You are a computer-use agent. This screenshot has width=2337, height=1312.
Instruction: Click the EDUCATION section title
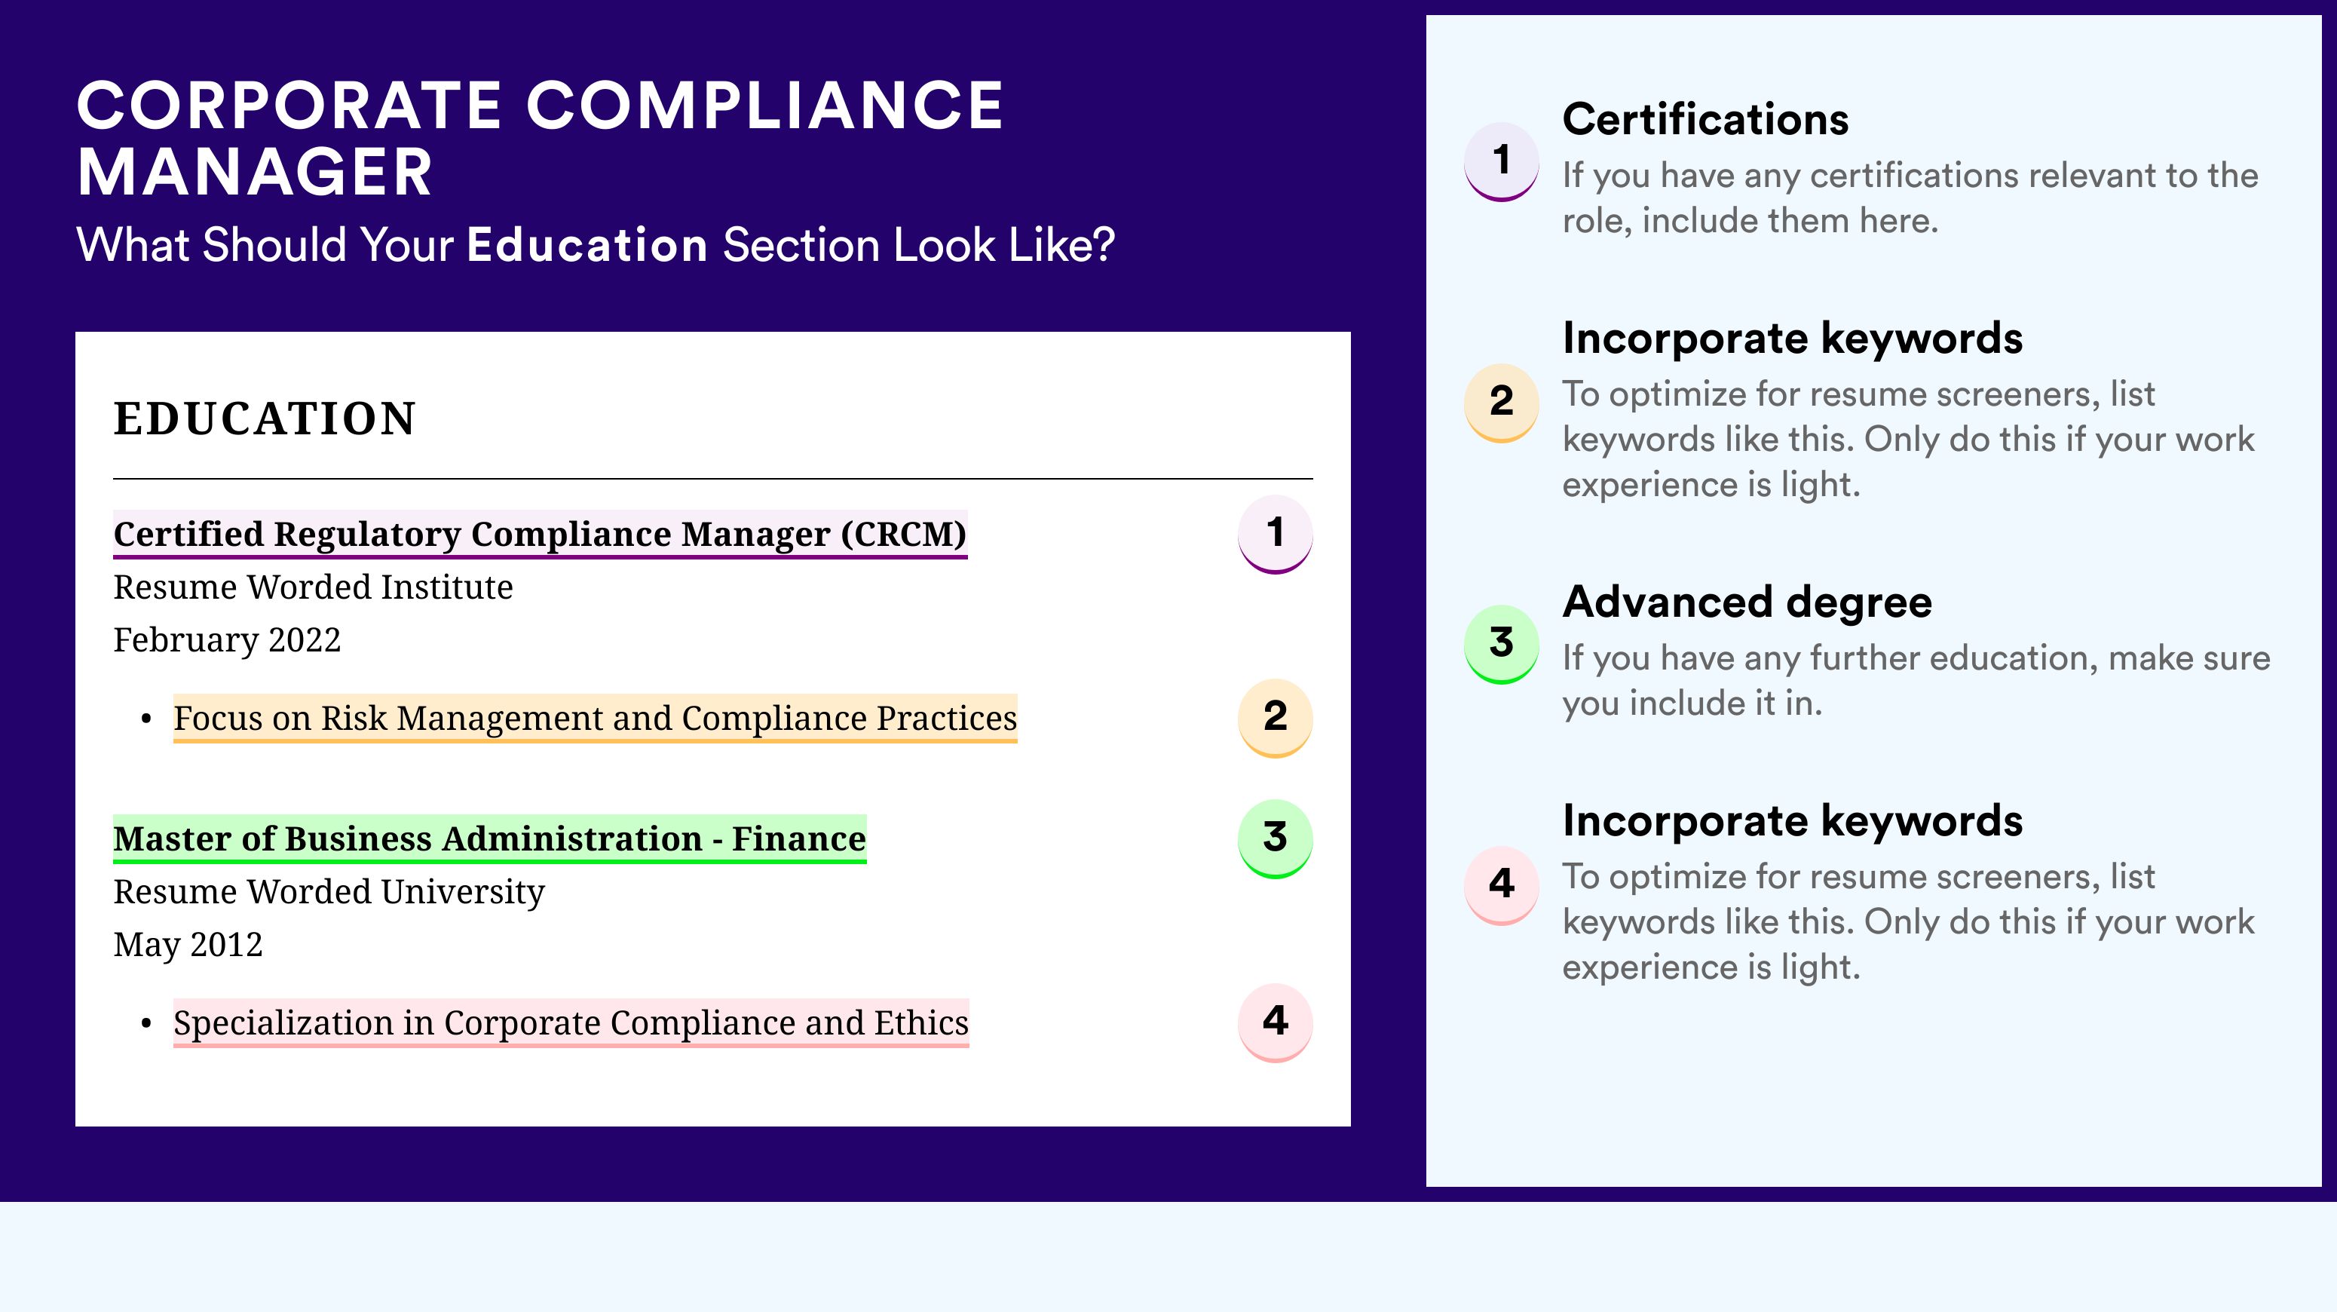point(264,418)
